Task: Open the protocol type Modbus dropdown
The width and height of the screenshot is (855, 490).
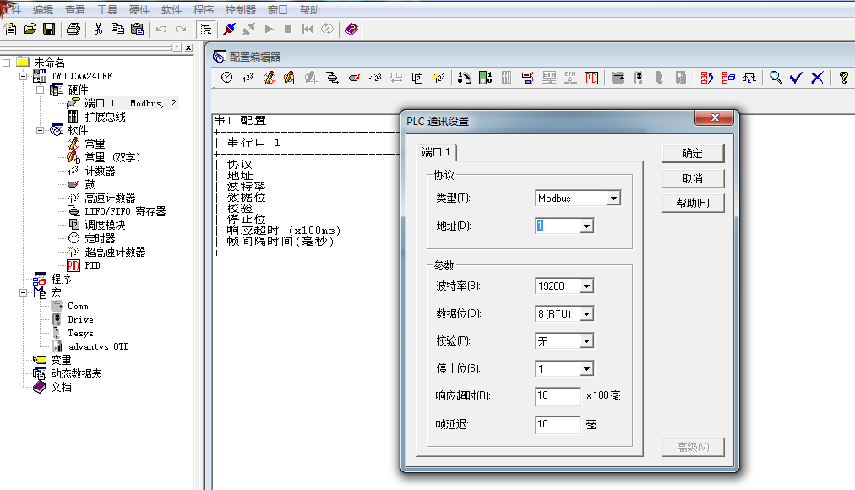Action: [613, 199]
